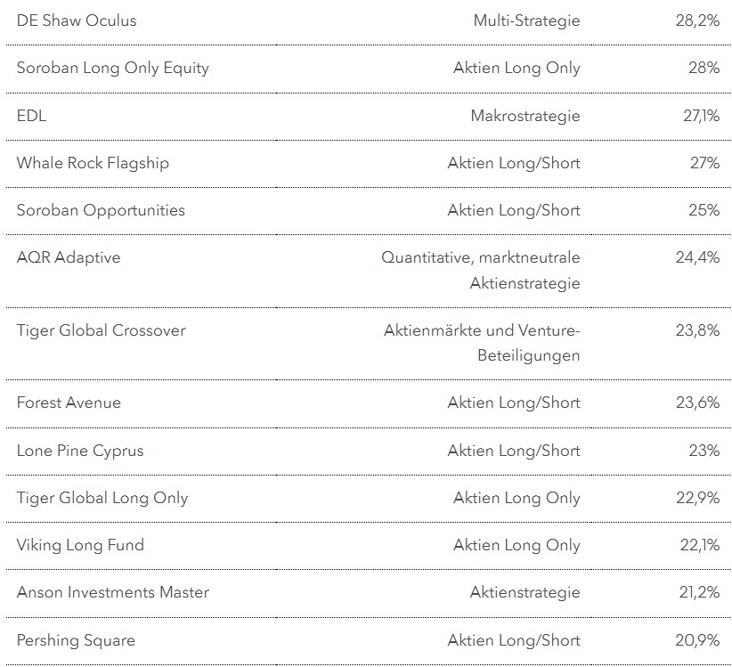The height and width of the screenshot is (667, 732).
Task: Select the Aktienmärkte und Venture-Beteiligungen label
Action: tap(482, 343)
